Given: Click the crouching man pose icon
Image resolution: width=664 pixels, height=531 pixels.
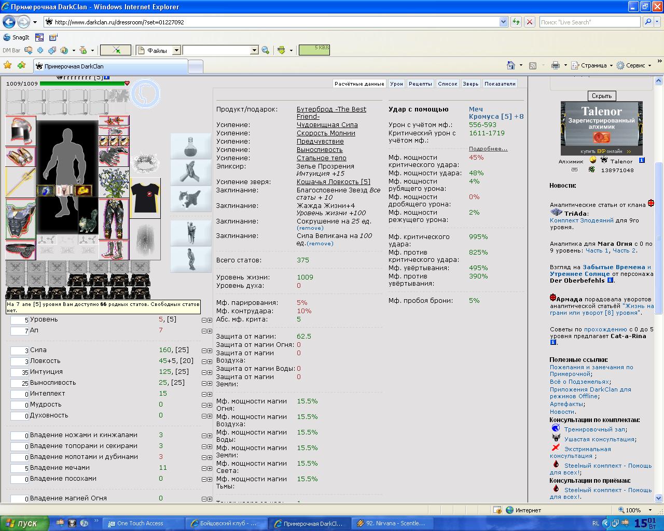Looking at the screenshot, I should (191, 259).
